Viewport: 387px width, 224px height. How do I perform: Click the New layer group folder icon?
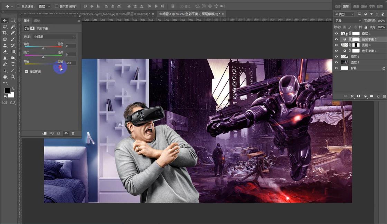[372, 96]
